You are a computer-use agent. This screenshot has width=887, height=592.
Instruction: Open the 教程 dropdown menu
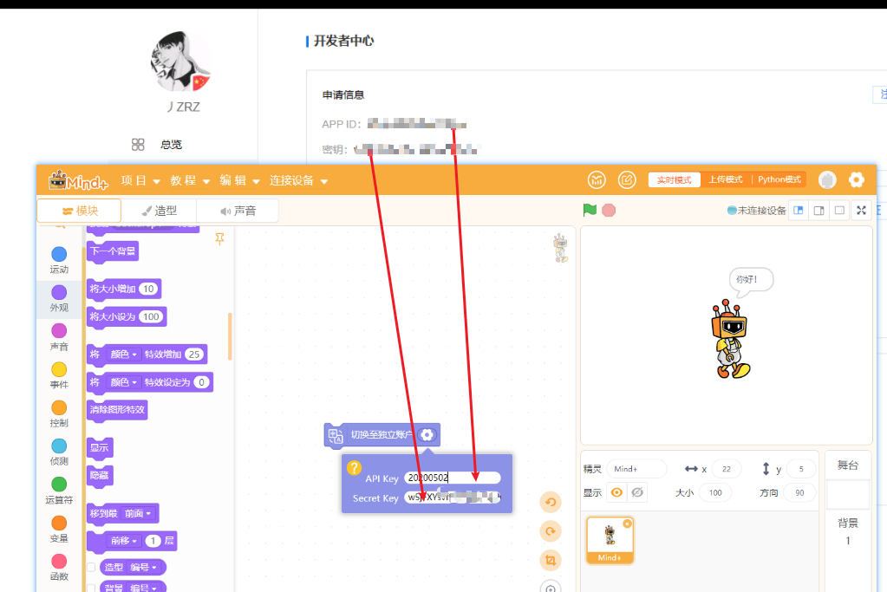(190, 180)
